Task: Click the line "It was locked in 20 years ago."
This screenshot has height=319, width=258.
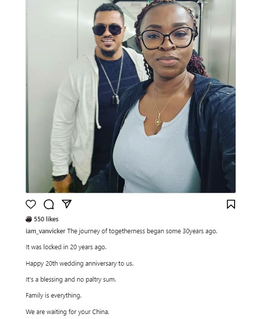Action: click(x=66, y=247)
